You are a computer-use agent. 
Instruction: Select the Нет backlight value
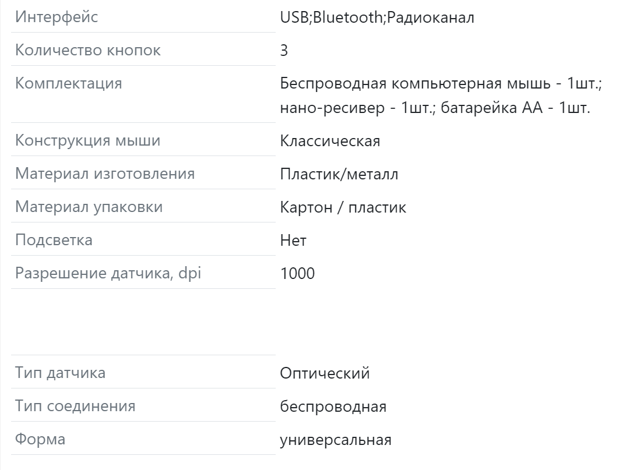click(293, 240)
